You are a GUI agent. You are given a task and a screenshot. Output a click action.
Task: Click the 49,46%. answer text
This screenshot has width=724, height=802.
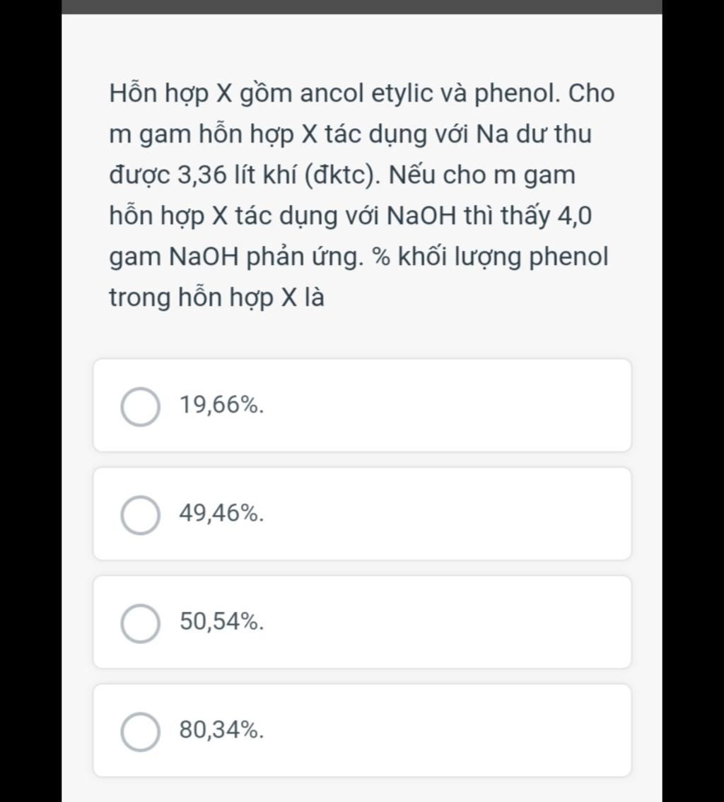tap(221, 513)
